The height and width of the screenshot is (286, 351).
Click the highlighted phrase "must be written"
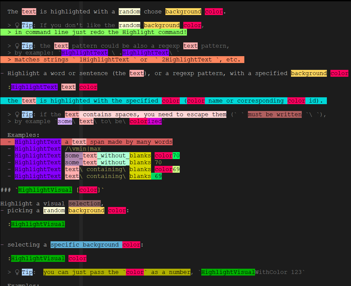275,115
